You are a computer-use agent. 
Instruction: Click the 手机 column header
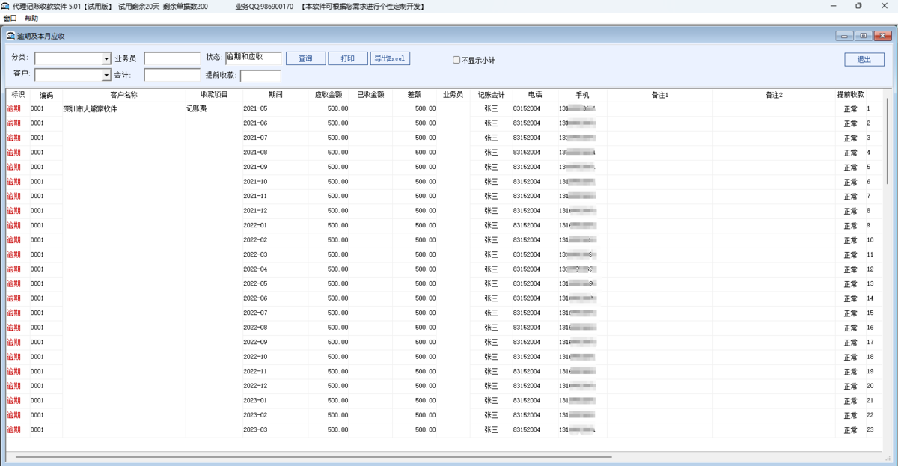(582, 95)
